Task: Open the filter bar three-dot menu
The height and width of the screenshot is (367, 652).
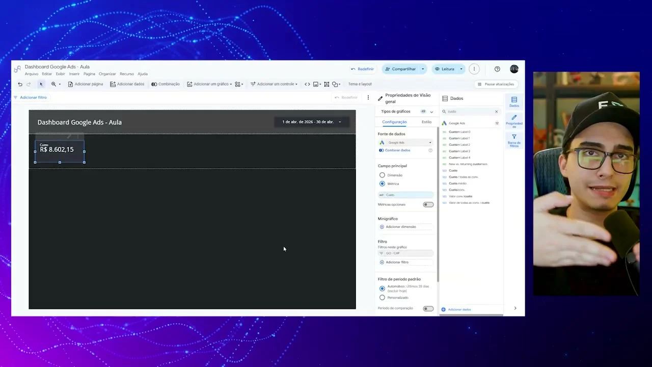Action: [x=368, y=97]
